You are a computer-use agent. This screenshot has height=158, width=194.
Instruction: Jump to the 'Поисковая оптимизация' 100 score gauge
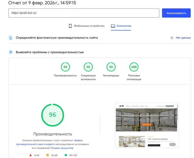tap(134, 67)
